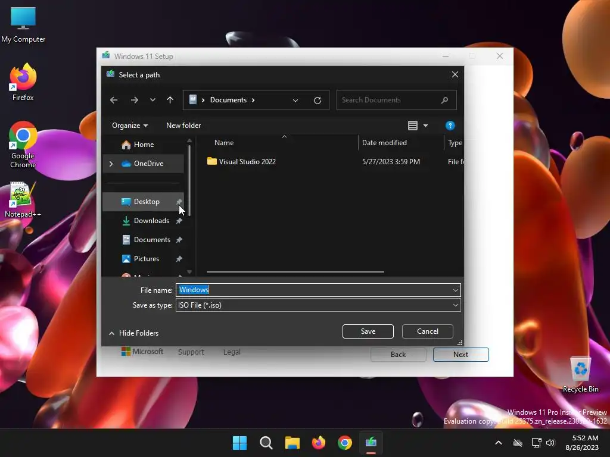
Task: Select Downloads in the navigation pane
Action: click(x=151, y=221)
